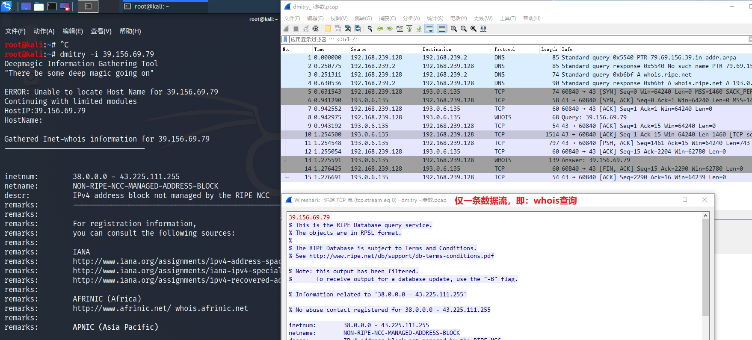Click the terminal line 'dmitry -i 39.156.69.79'
This screenshot has width=752, height=340.
point(107,54)
